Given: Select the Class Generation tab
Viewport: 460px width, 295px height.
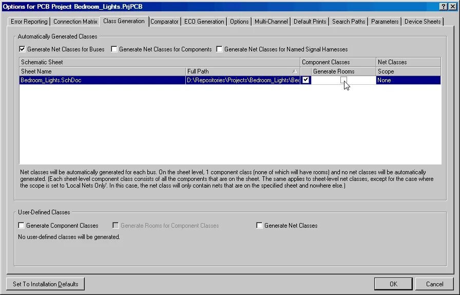Looking at the screenshot, I should click(124, 21).
